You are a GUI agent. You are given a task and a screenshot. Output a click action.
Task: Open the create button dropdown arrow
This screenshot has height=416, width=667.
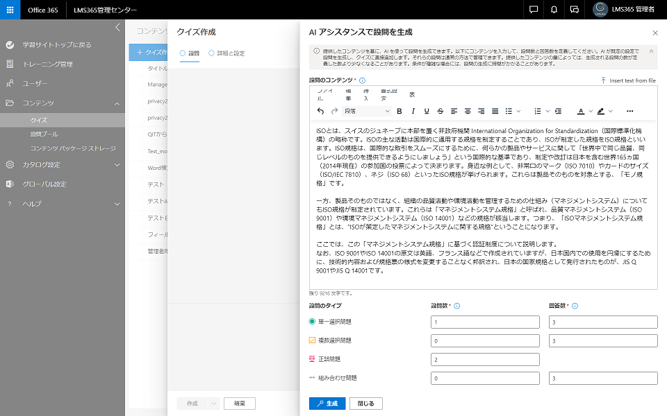213,404
